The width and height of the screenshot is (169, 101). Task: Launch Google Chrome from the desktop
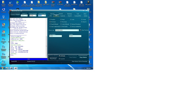coord(3,33)
